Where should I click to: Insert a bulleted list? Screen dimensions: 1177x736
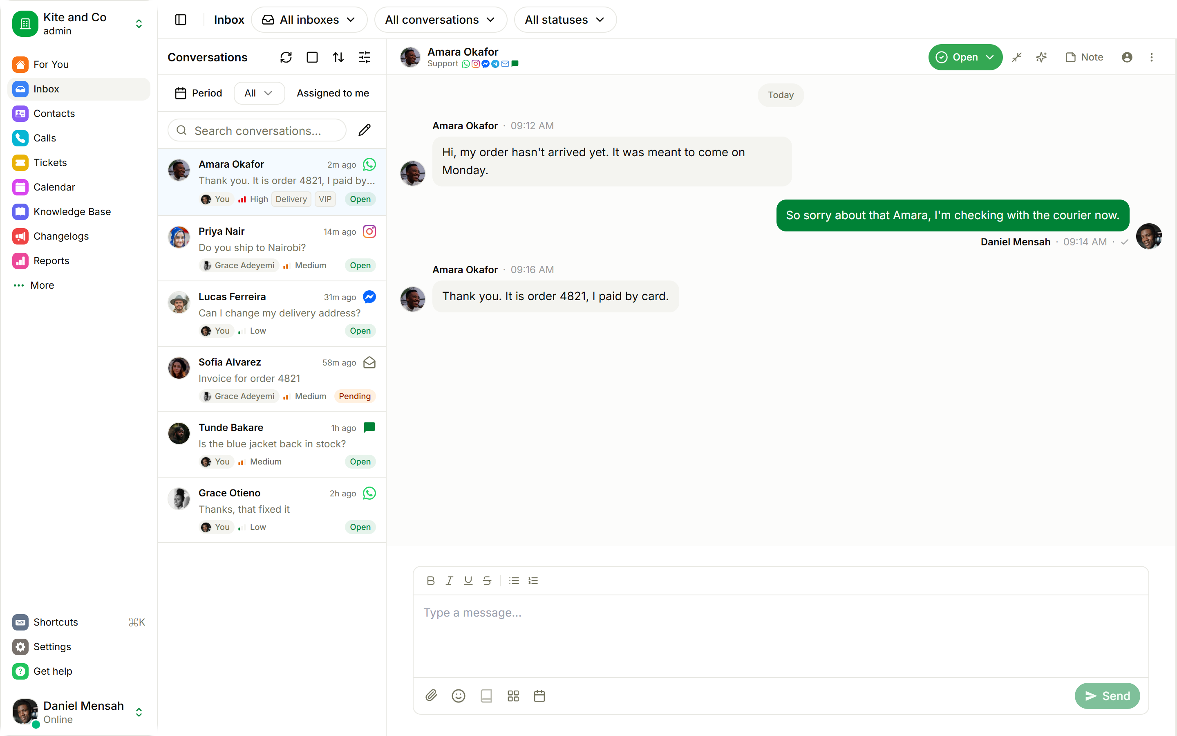tap(514, 581)
